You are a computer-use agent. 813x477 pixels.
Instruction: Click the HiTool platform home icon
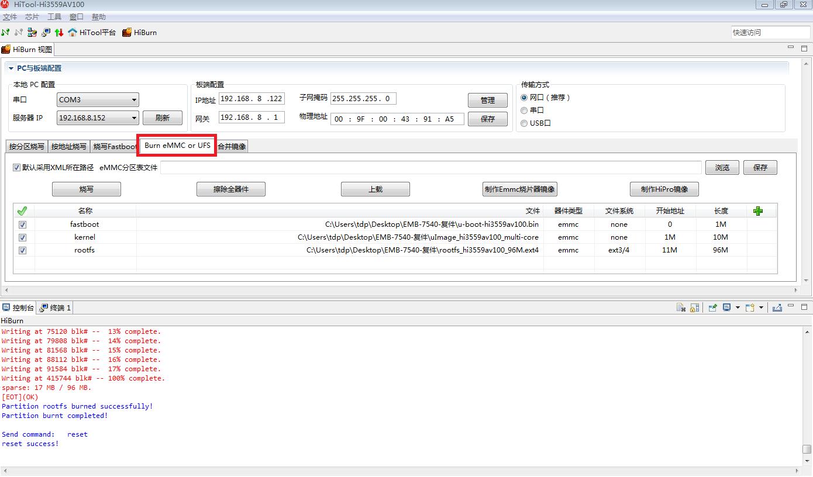[x=73, y=33]
